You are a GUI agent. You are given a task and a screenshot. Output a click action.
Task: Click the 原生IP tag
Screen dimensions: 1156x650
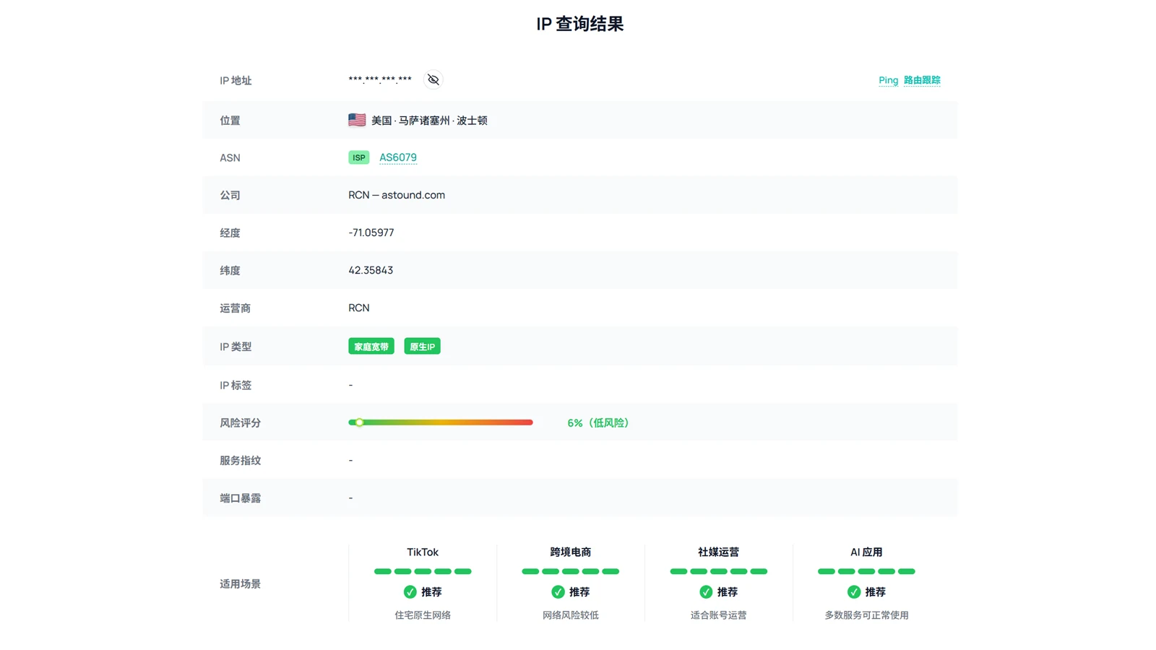(422, 347)
